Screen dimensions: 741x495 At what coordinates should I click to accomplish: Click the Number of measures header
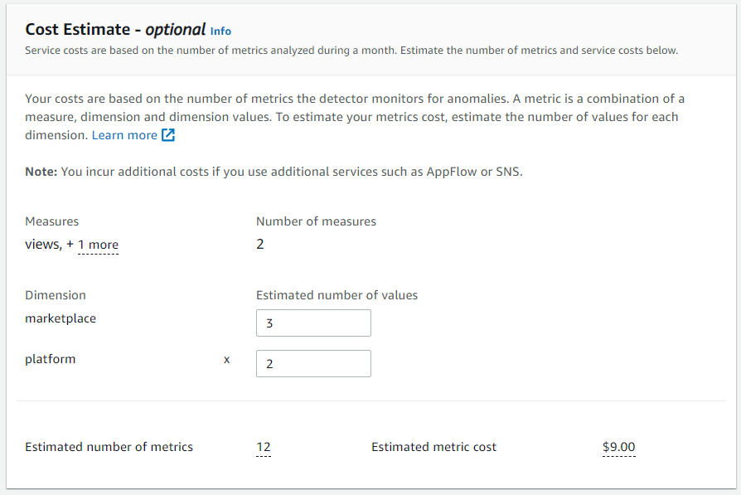pos(316,221)
